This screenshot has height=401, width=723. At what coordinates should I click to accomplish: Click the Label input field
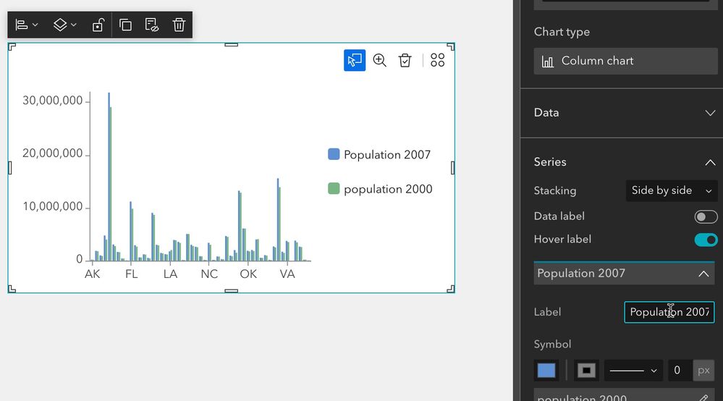669,313
